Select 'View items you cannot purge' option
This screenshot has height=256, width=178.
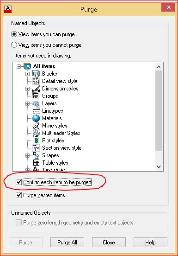click(46, 45)
